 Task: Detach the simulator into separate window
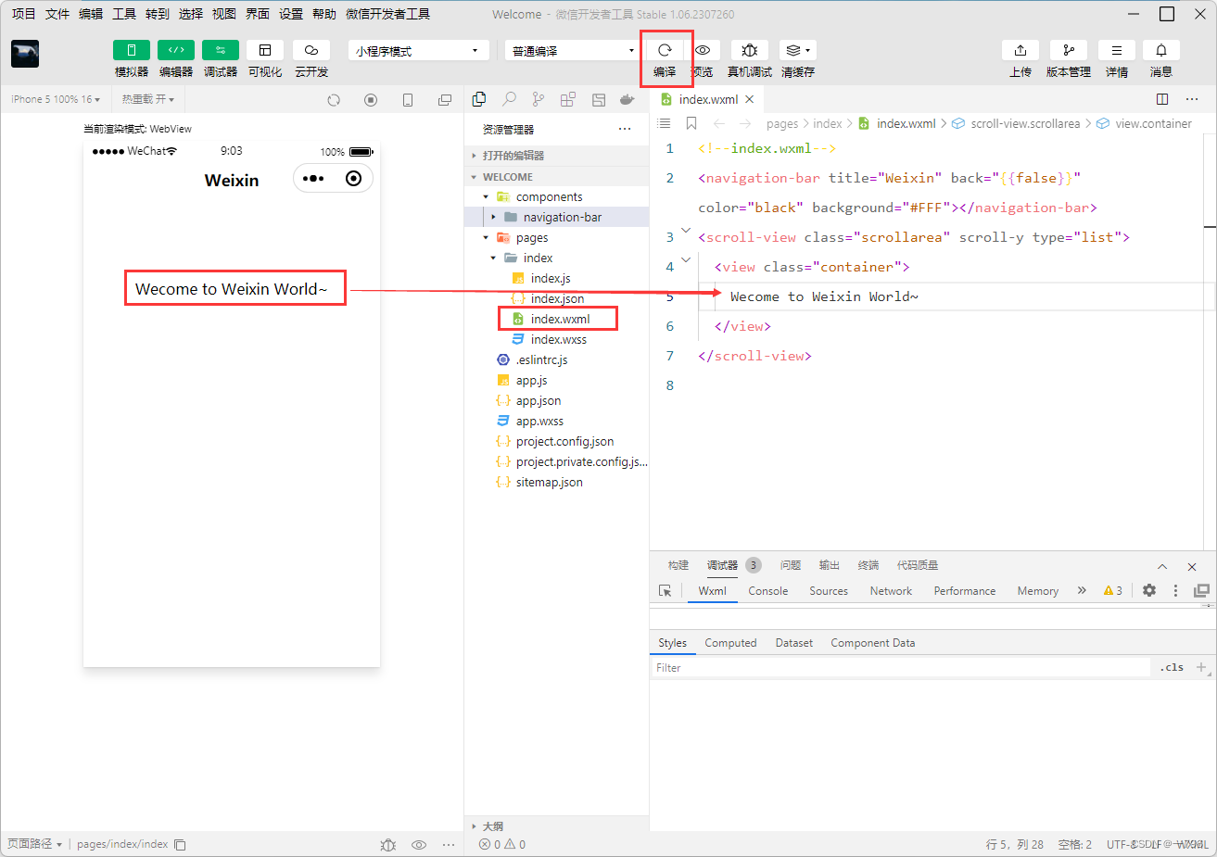coord(445,100)
